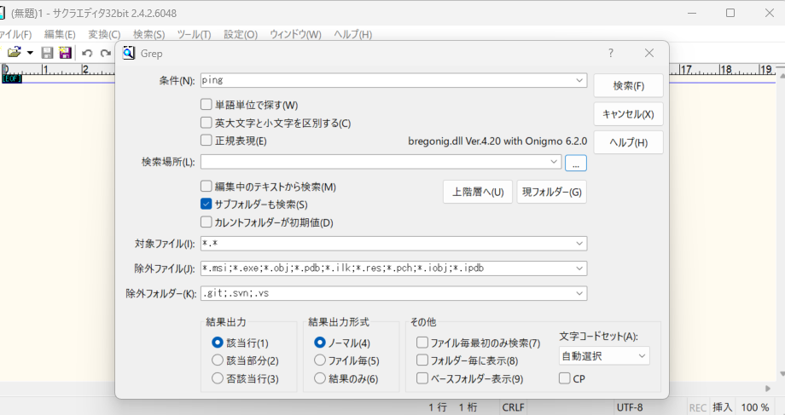Click the Undo toolbar icon
The image size is (785, 415).
click(87, 53)
